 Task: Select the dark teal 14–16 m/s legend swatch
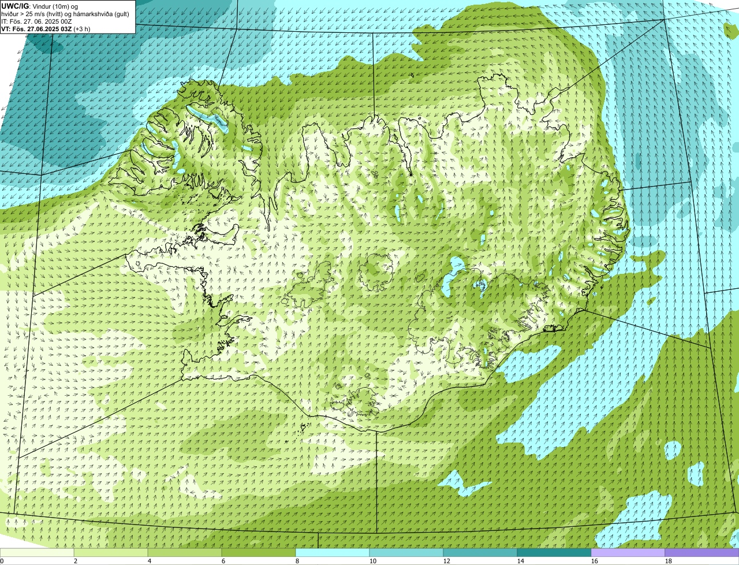(x=554, y=553)
